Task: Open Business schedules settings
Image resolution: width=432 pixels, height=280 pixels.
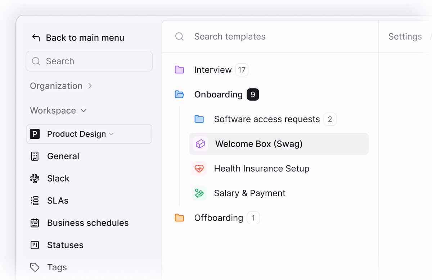Action: tap(88, 223)
